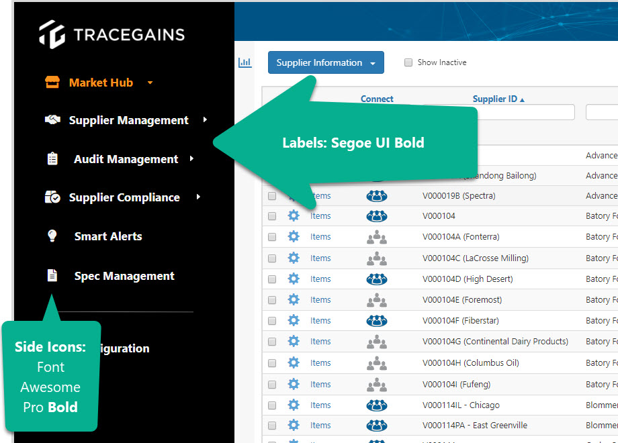Open Items link for V000104A (Fonterra)
The height and width of the screenshot is (443, 618).
coord(320,237)
